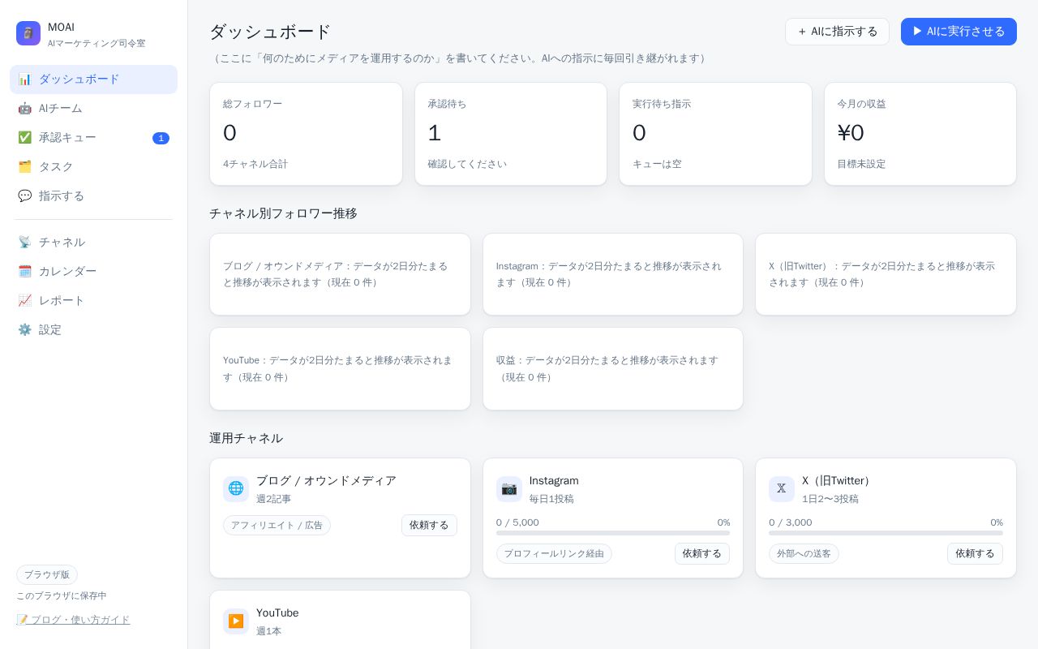Click the 実行待ち指示 summary card
The height and width of the screenshot is (649, 1038).
click(715, 134)
